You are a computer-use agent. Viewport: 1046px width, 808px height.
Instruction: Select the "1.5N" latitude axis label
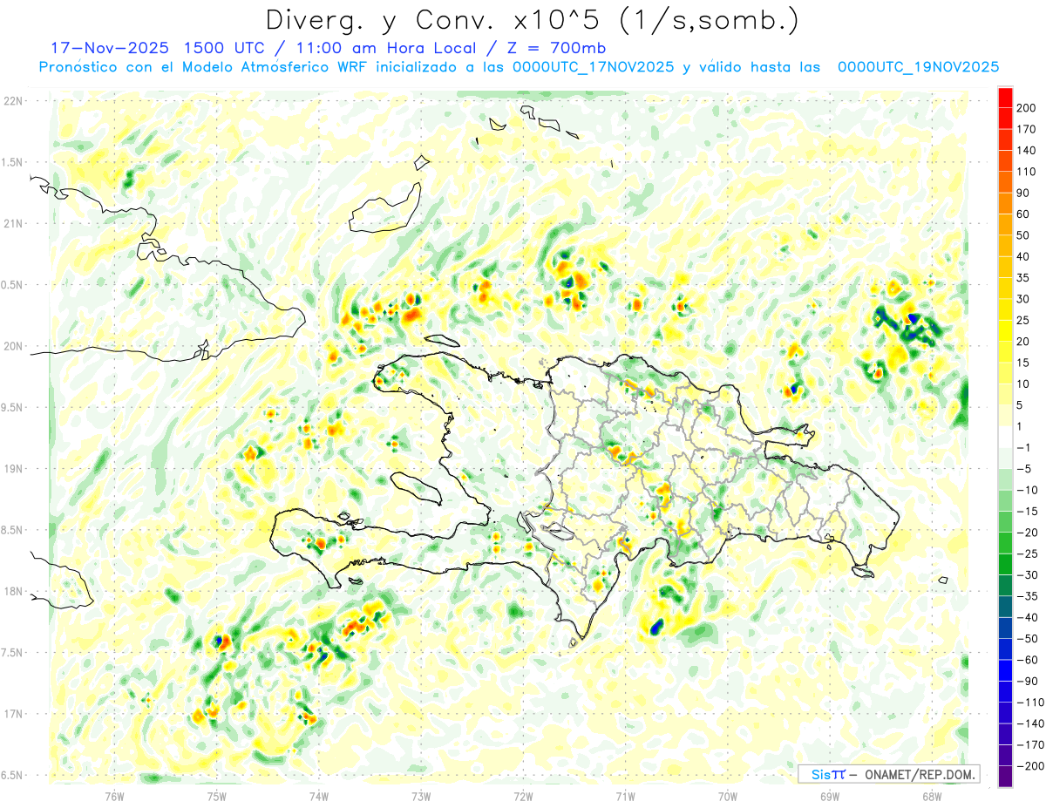click(12, 162)
